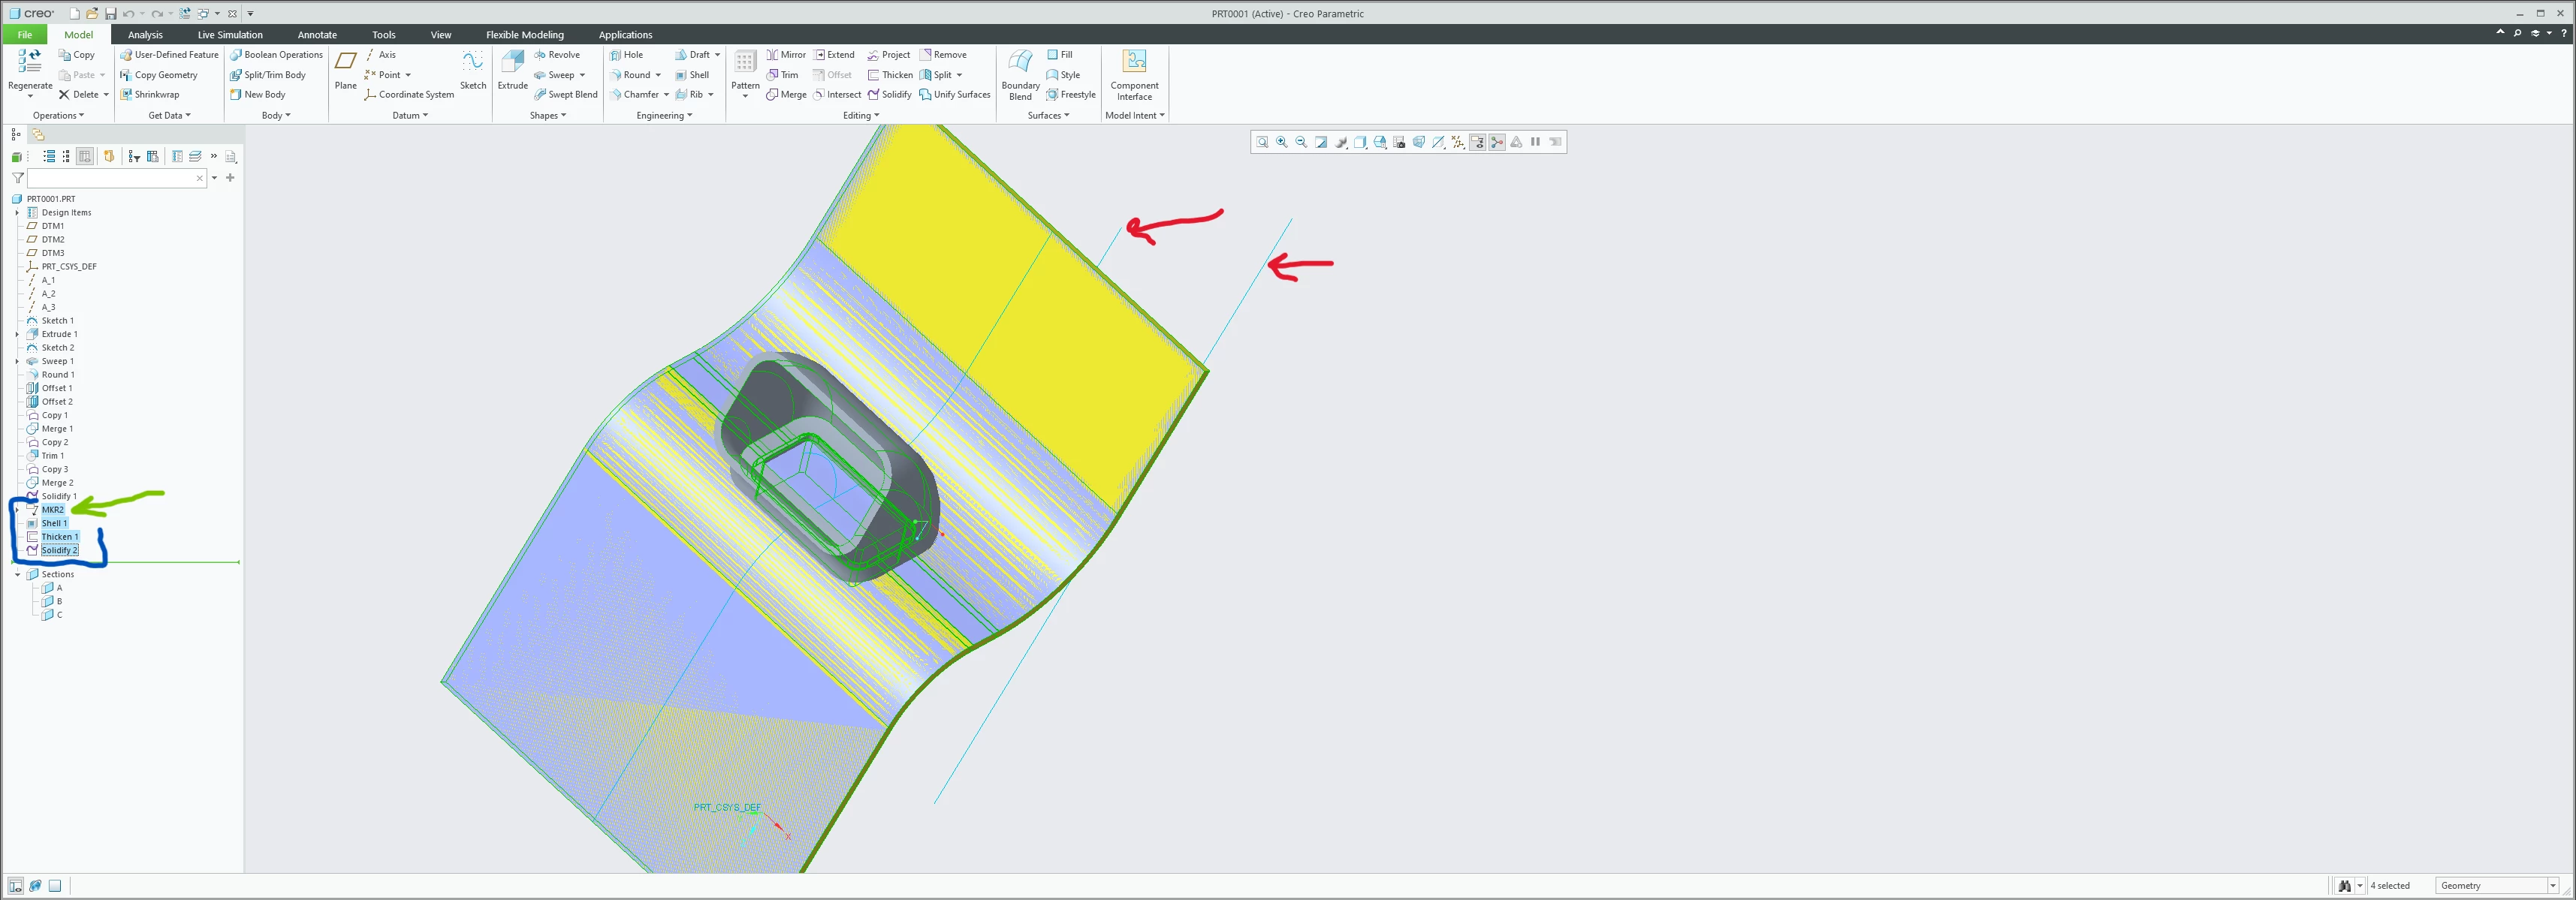Click the Boolean Operations button

click(276, 55)
